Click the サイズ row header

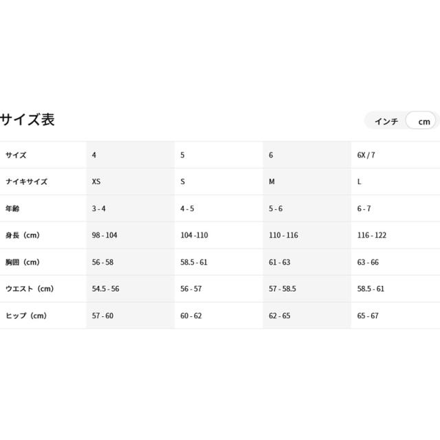pyautogui.click(x=16, y=155)
